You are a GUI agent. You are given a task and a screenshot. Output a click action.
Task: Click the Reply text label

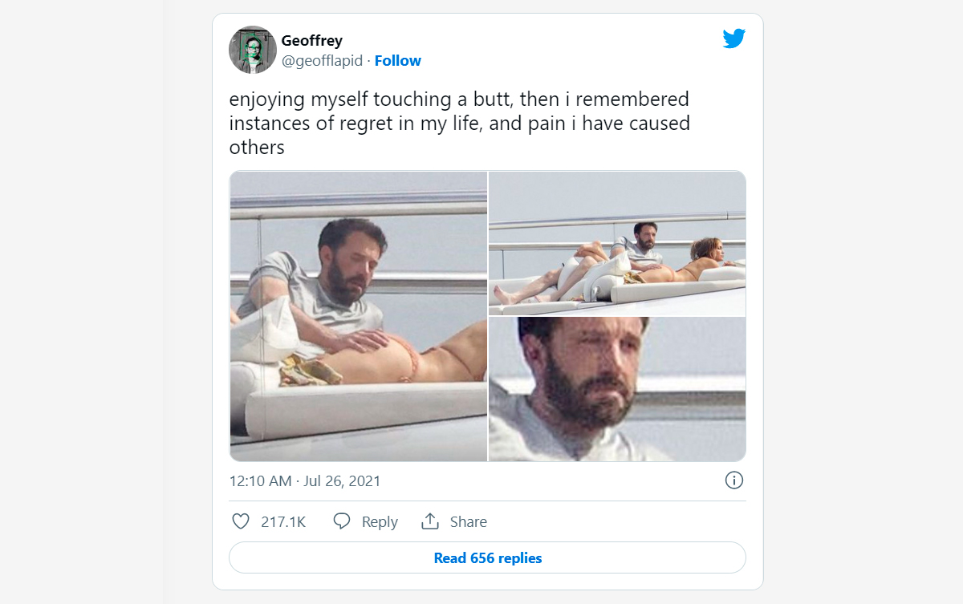(380, 522)
